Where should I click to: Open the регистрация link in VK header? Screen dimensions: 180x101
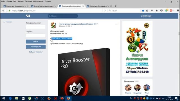pyautogui.click(x=146, y=16)
